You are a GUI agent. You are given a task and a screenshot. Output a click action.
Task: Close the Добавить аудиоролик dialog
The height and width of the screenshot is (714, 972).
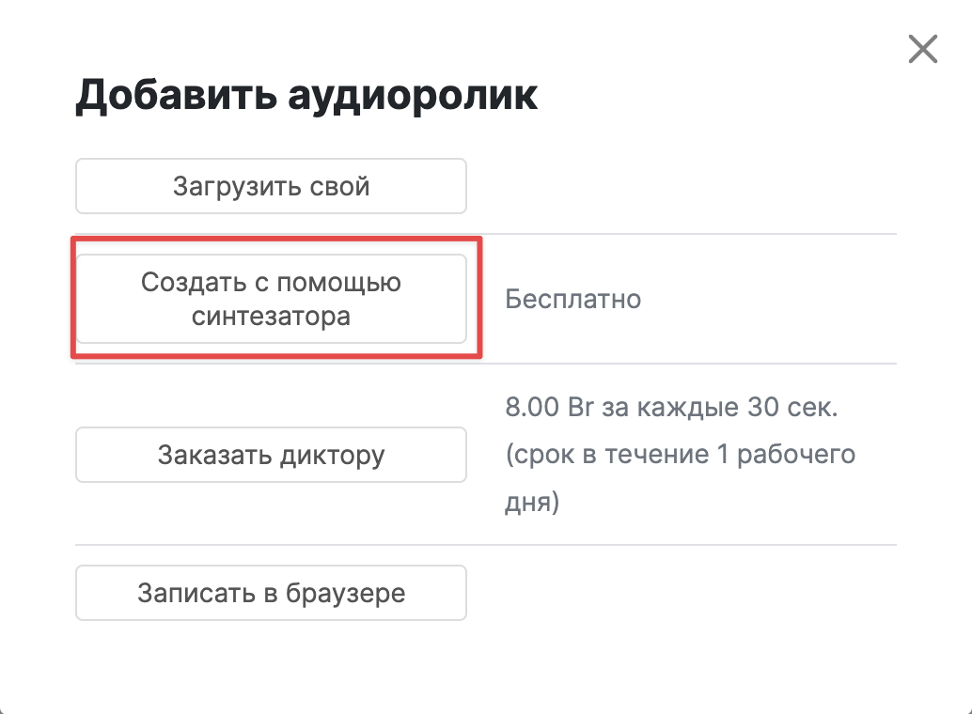coord(922,49)
